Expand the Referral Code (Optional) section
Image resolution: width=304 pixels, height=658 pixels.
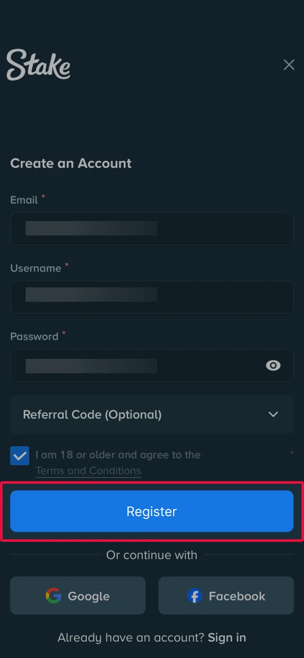(152, 414)
